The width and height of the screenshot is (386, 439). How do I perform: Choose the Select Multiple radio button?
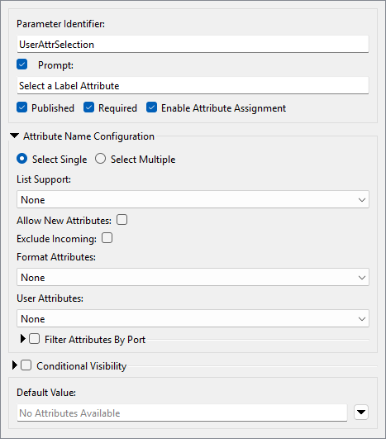pyautogui.click(x=100, y=159)
